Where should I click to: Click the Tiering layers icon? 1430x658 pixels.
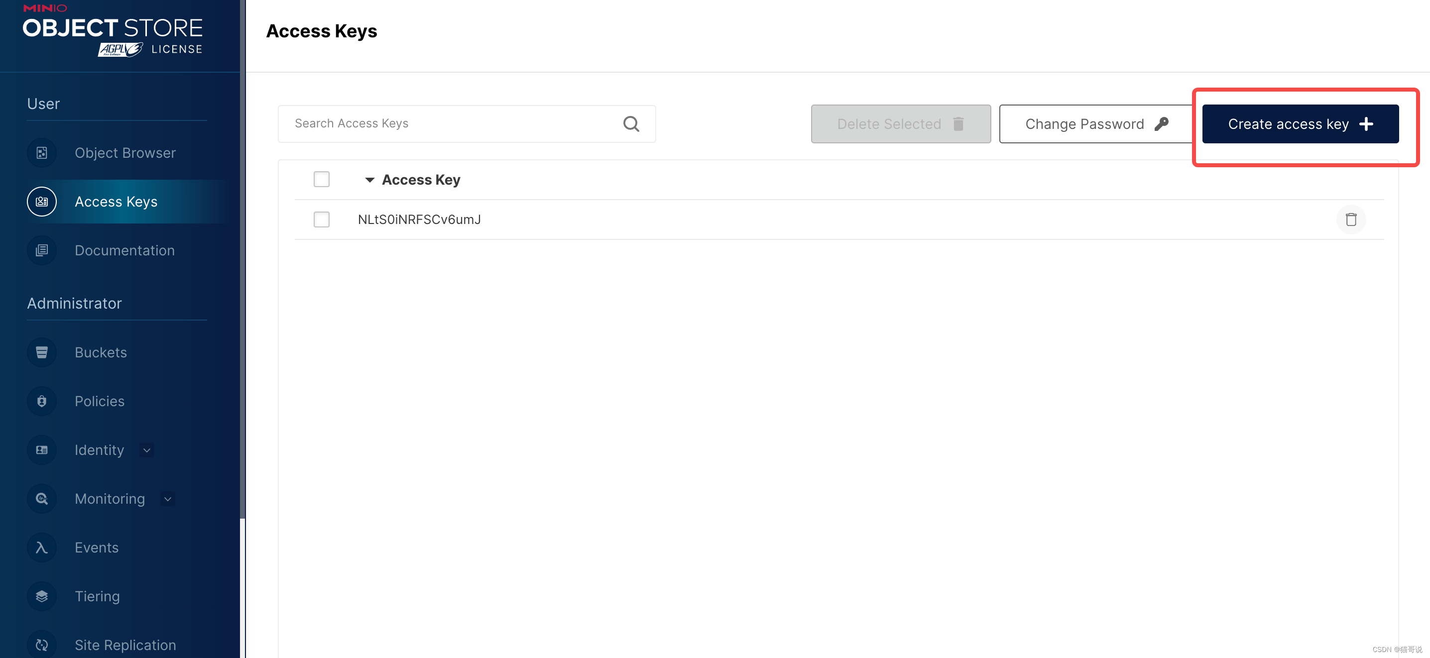(x=42, y=596)
